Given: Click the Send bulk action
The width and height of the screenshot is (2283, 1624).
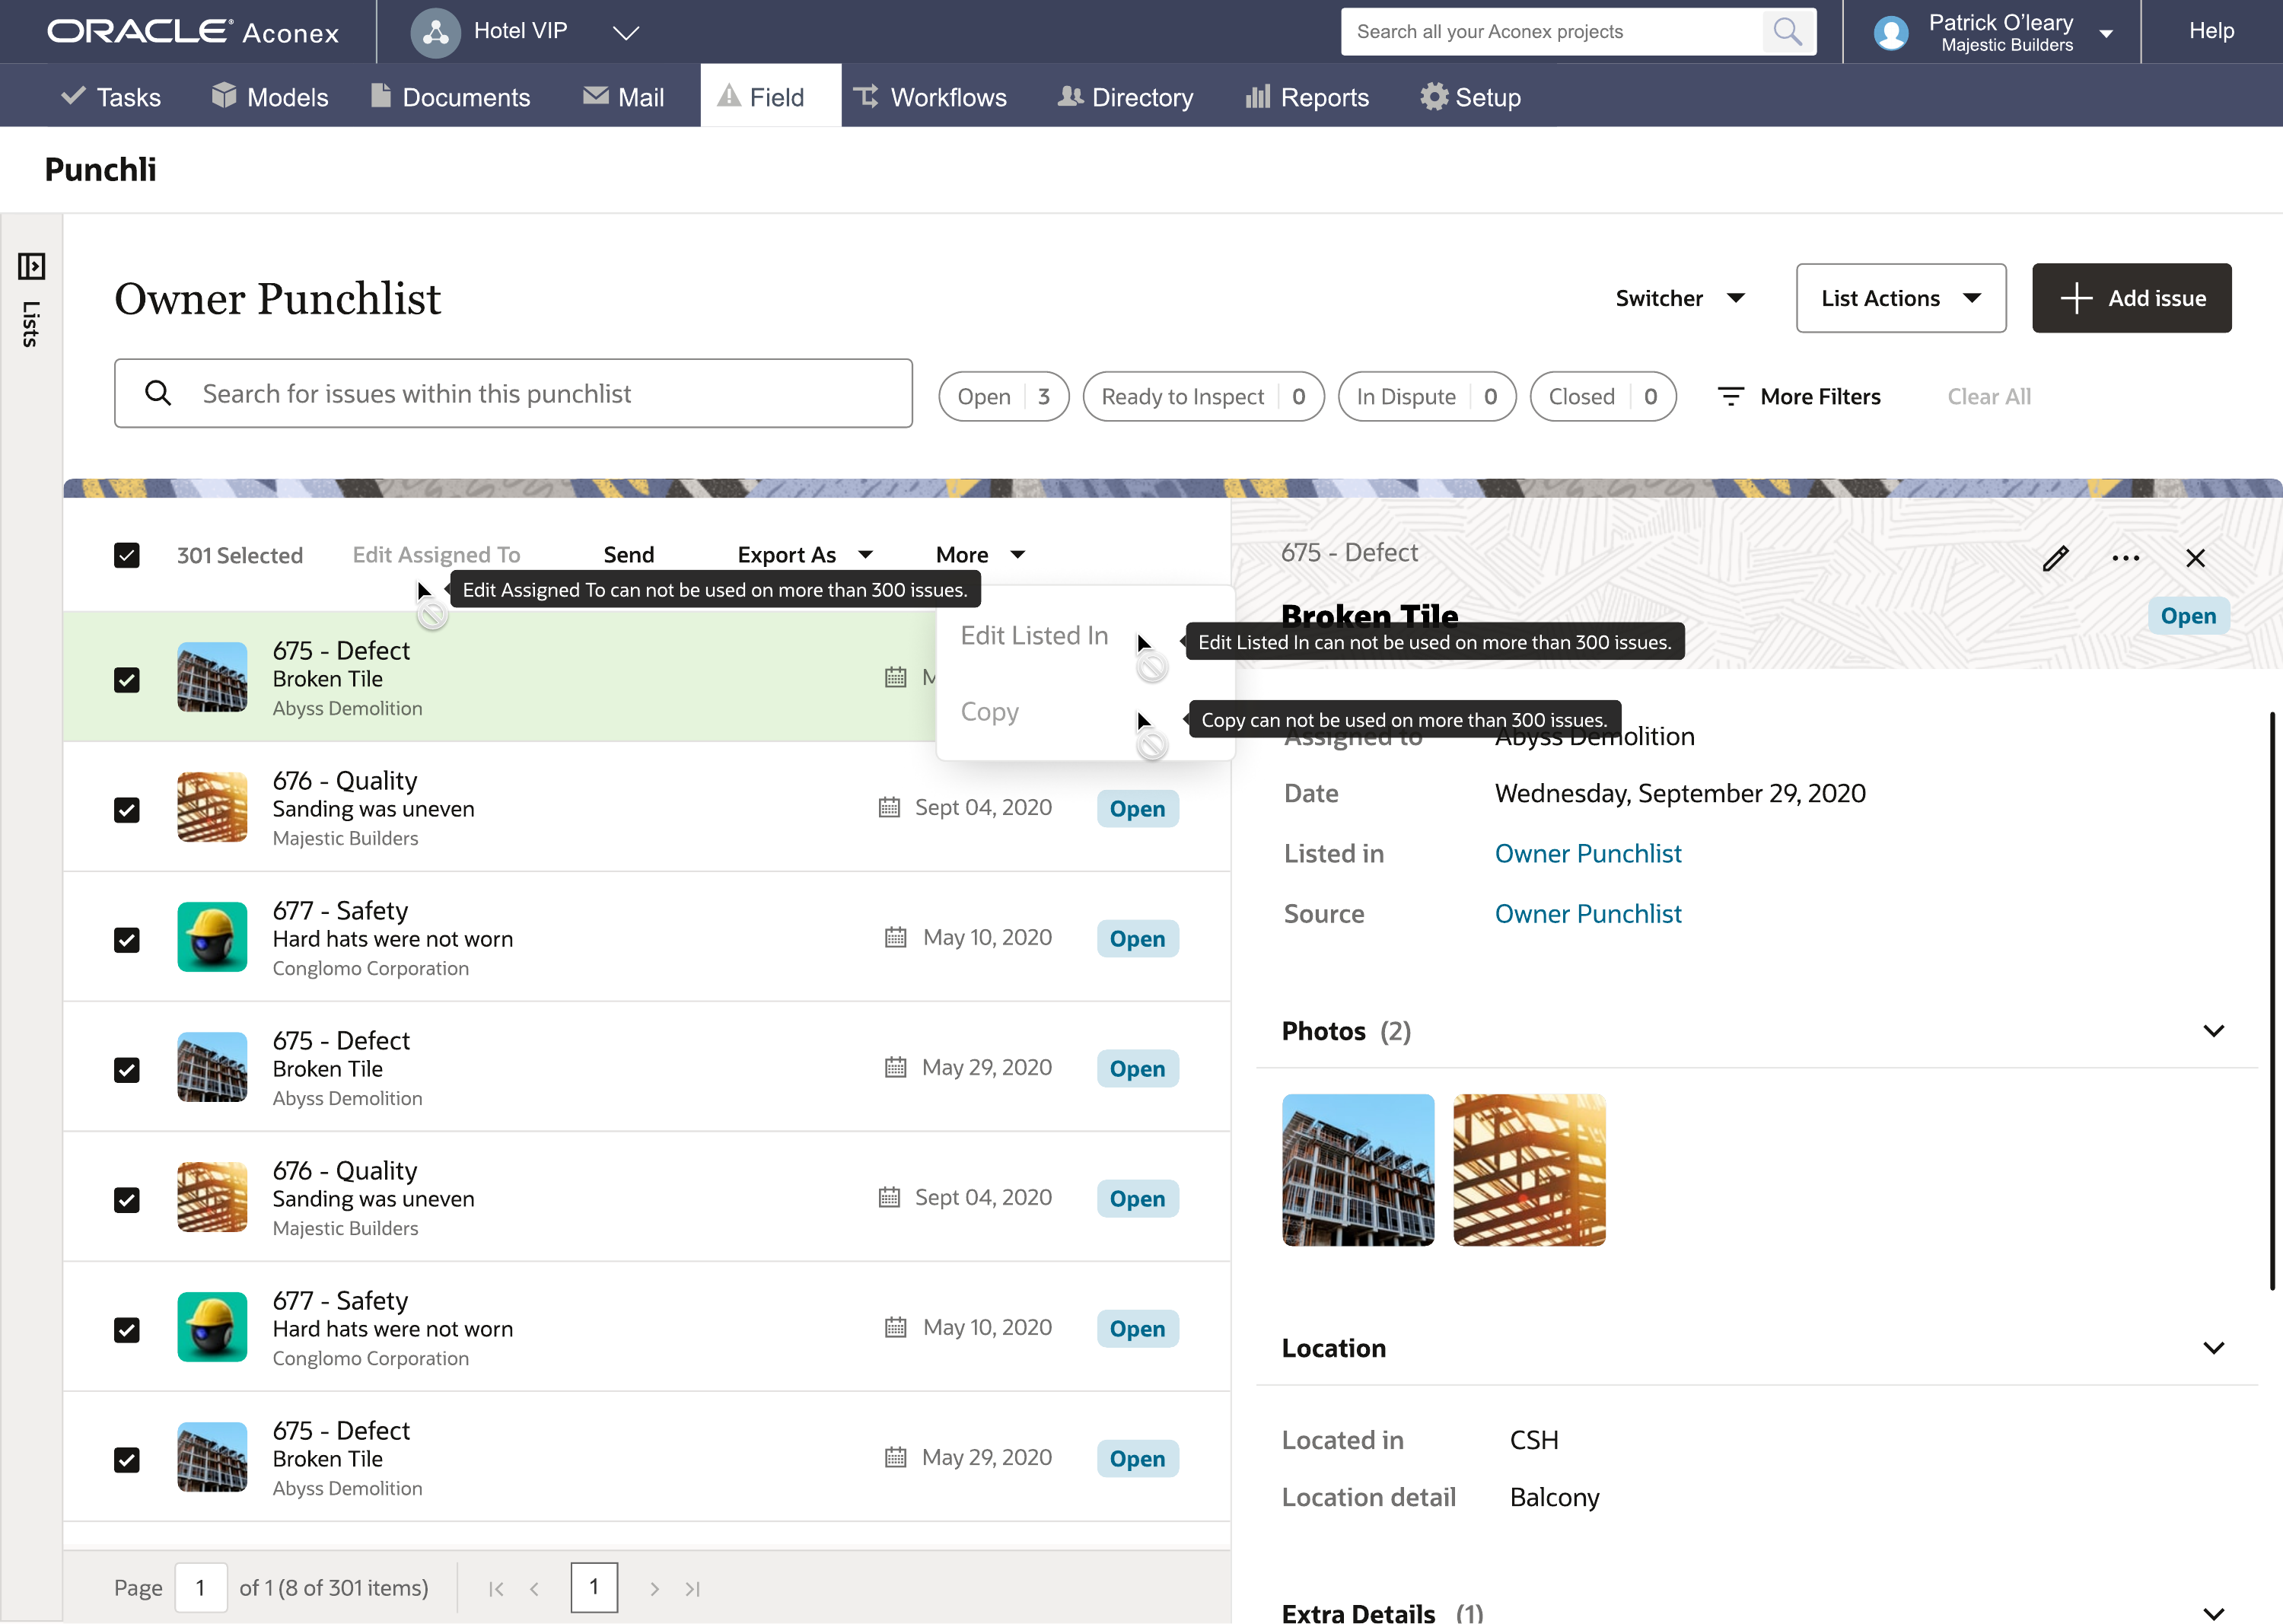Looking at the screenshot, I should [629, 555].
